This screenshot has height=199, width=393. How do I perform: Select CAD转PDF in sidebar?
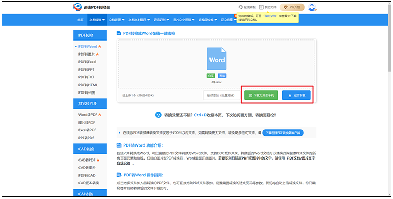(87, 160)
